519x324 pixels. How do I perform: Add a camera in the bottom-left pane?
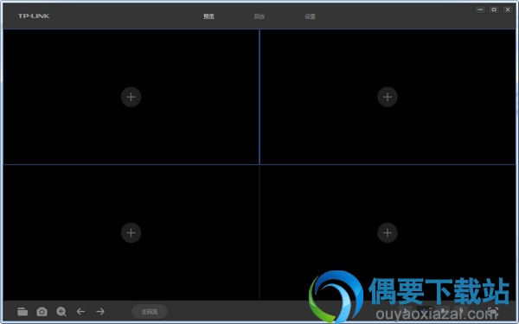tap(131, 232)
